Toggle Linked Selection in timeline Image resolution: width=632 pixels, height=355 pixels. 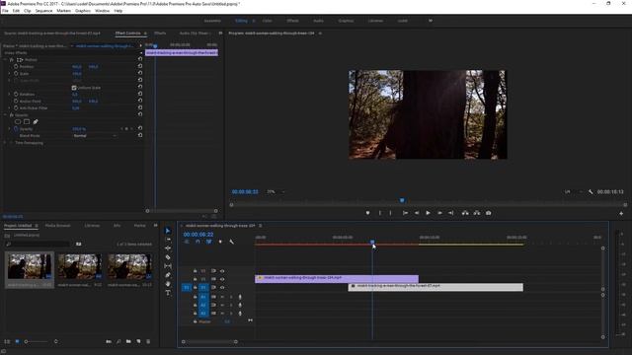[208, 242]
